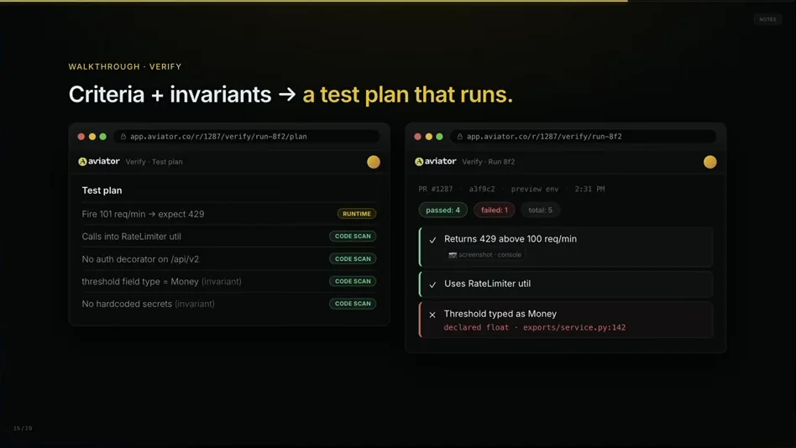Select 'threshold field type = Money' row
Image resolution: width=796 pixels, height=448 pixels.
click(229, 281)
